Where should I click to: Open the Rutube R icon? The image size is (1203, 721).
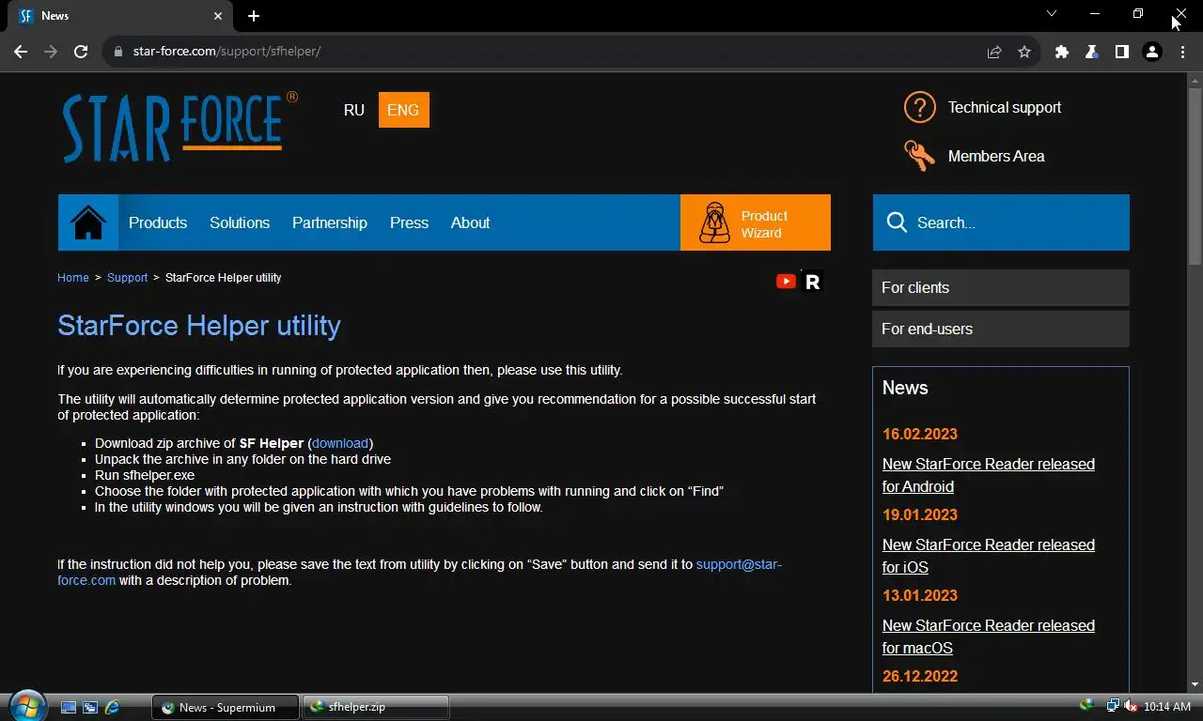click(812, 281)
